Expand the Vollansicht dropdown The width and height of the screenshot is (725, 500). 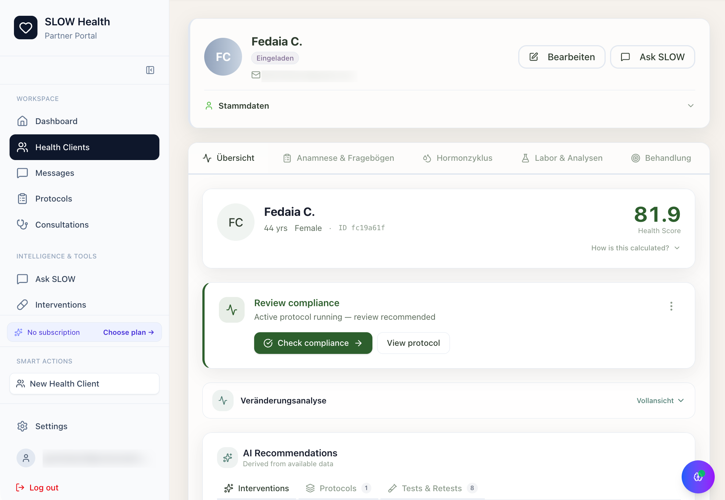point(660,401)
